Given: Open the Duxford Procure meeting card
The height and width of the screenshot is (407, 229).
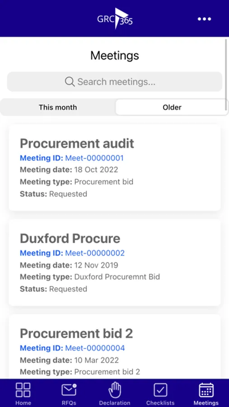Looking at the screenshot, I should [115, 263].
